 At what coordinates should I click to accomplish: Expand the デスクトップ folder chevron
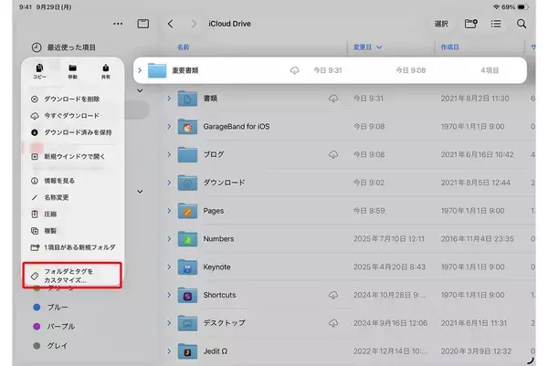click(x=169, y=323)
